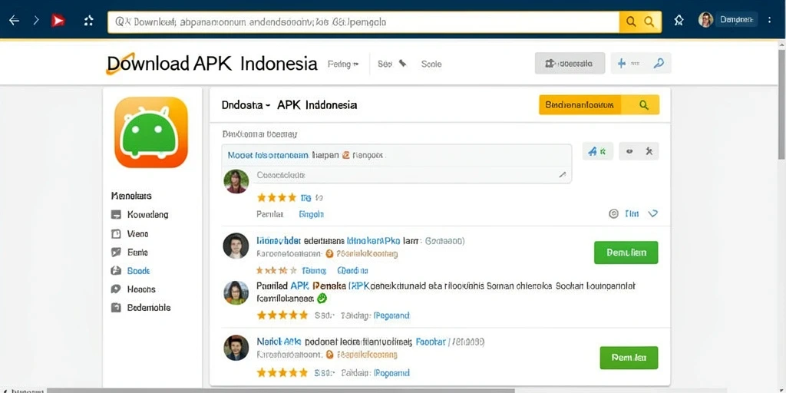Viewport: 786px width, 393px height.
Task: Click the Dndosta - APK Inddonesia heading
Action: click(289, 105)
